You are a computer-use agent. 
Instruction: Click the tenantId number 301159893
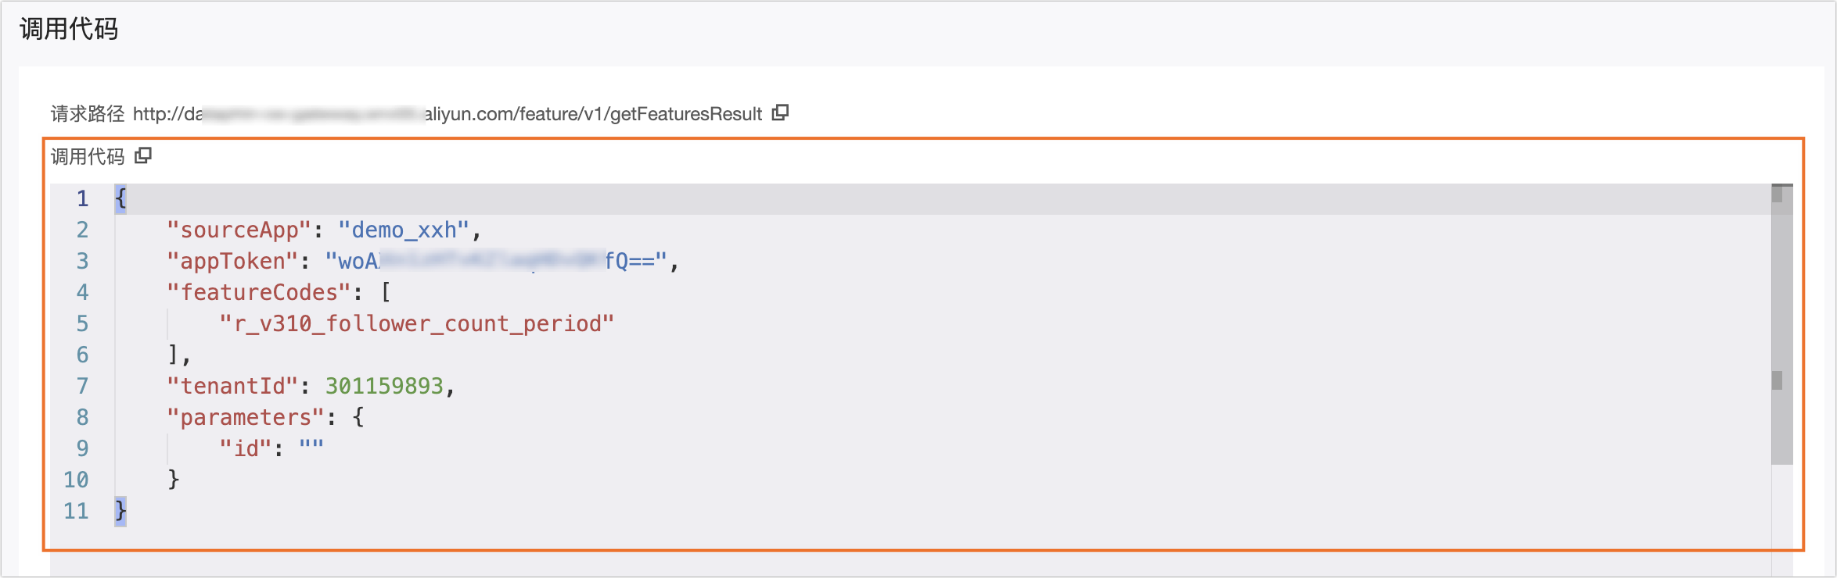pyautogui.click(x=384, y=386)
